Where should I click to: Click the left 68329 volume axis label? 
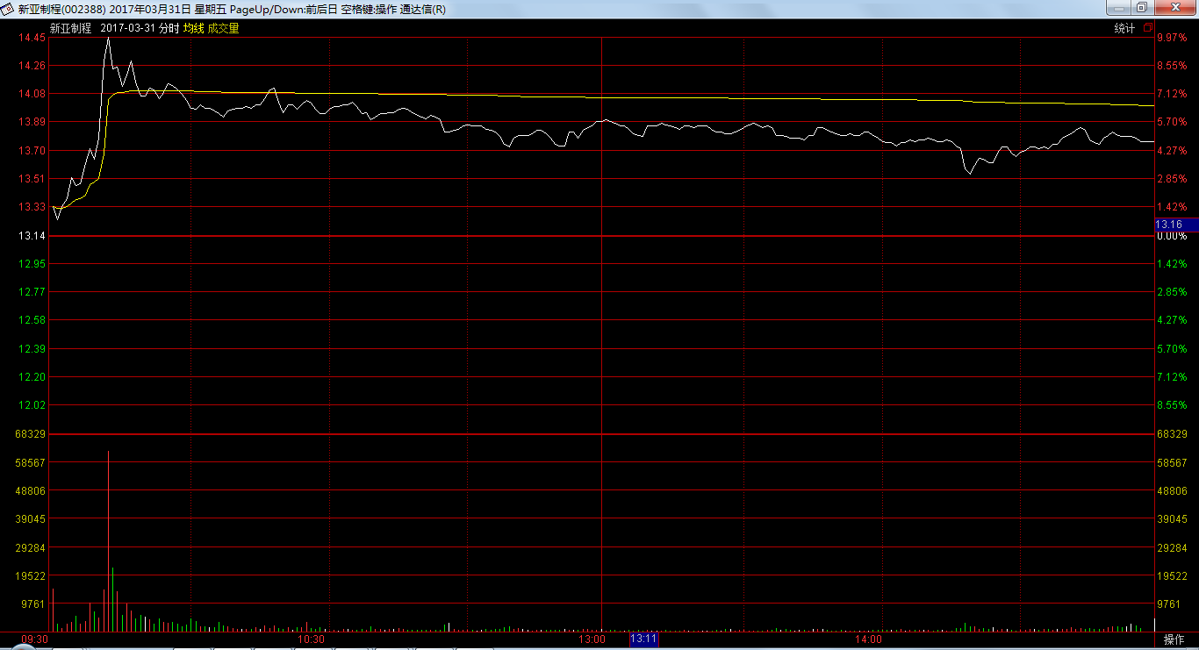click(x=31, y=434)
